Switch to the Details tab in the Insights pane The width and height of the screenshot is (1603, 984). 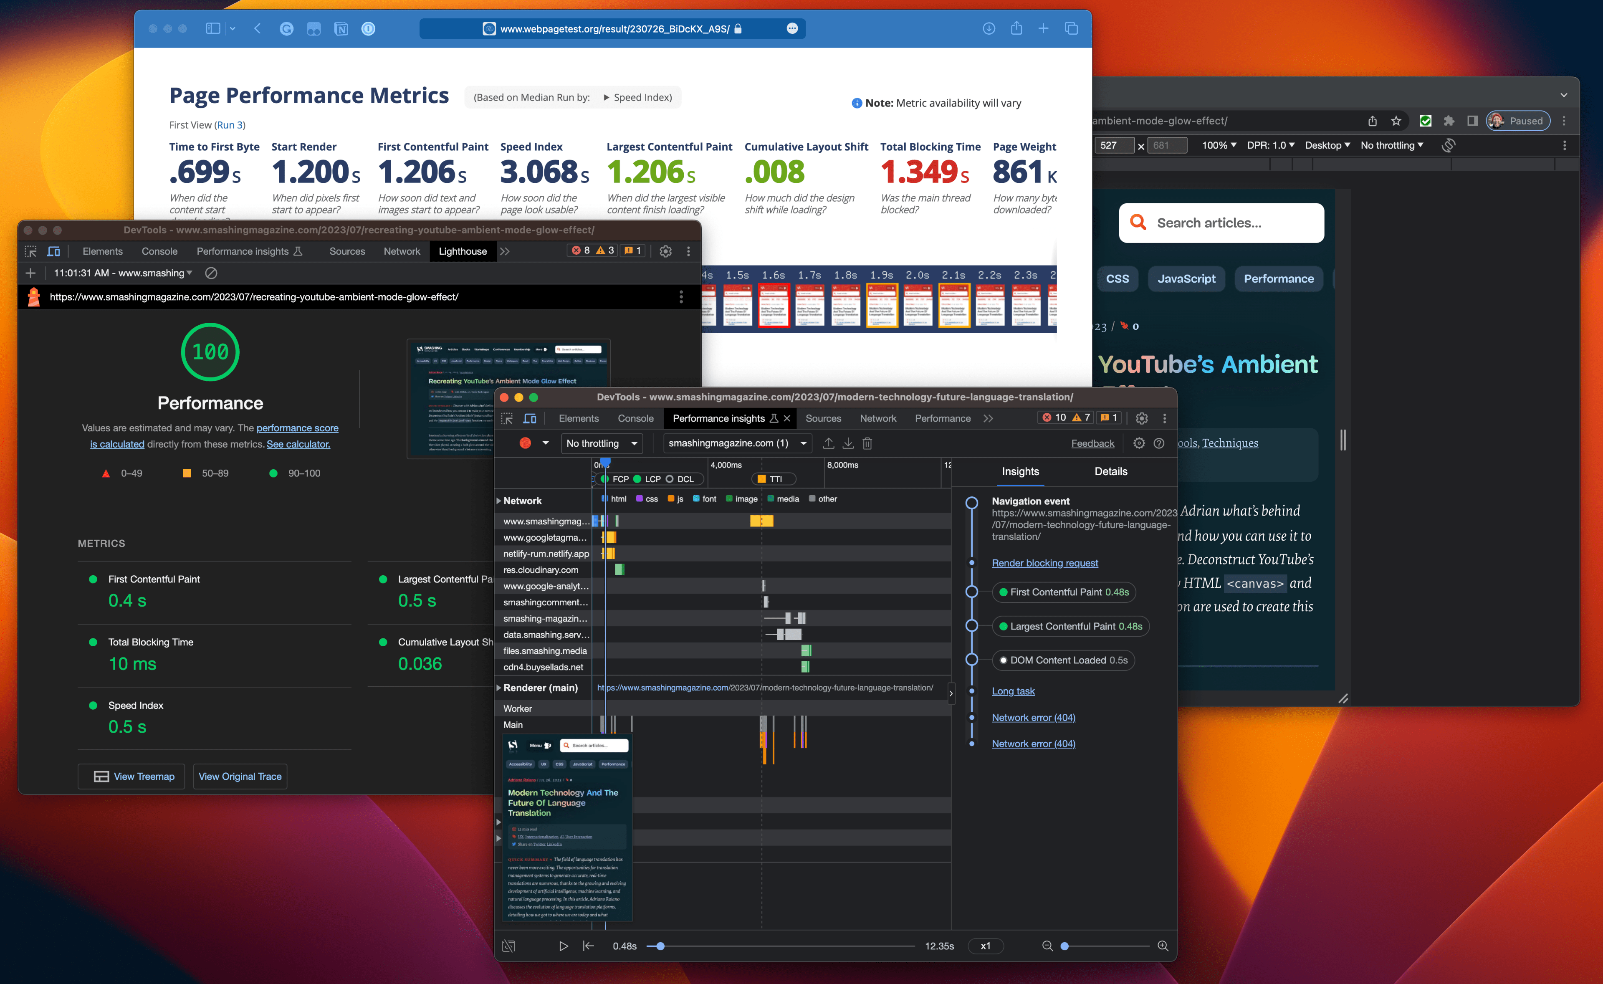pyautogui.click(x=1110, y=471)
